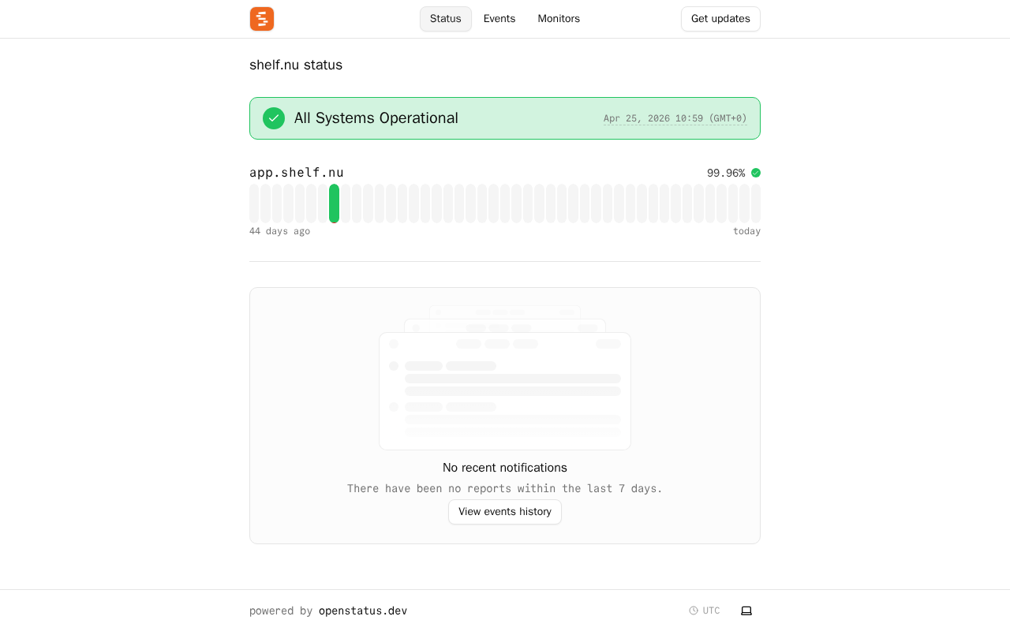1010x631 pixels.
Task: Click the Apr 25, 2026 timestamp
Action: (x=675, y=118)
